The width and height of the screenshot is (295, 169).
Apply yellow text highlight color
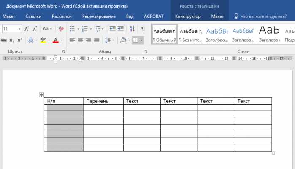pyautogui.click(x=43, y=40)
